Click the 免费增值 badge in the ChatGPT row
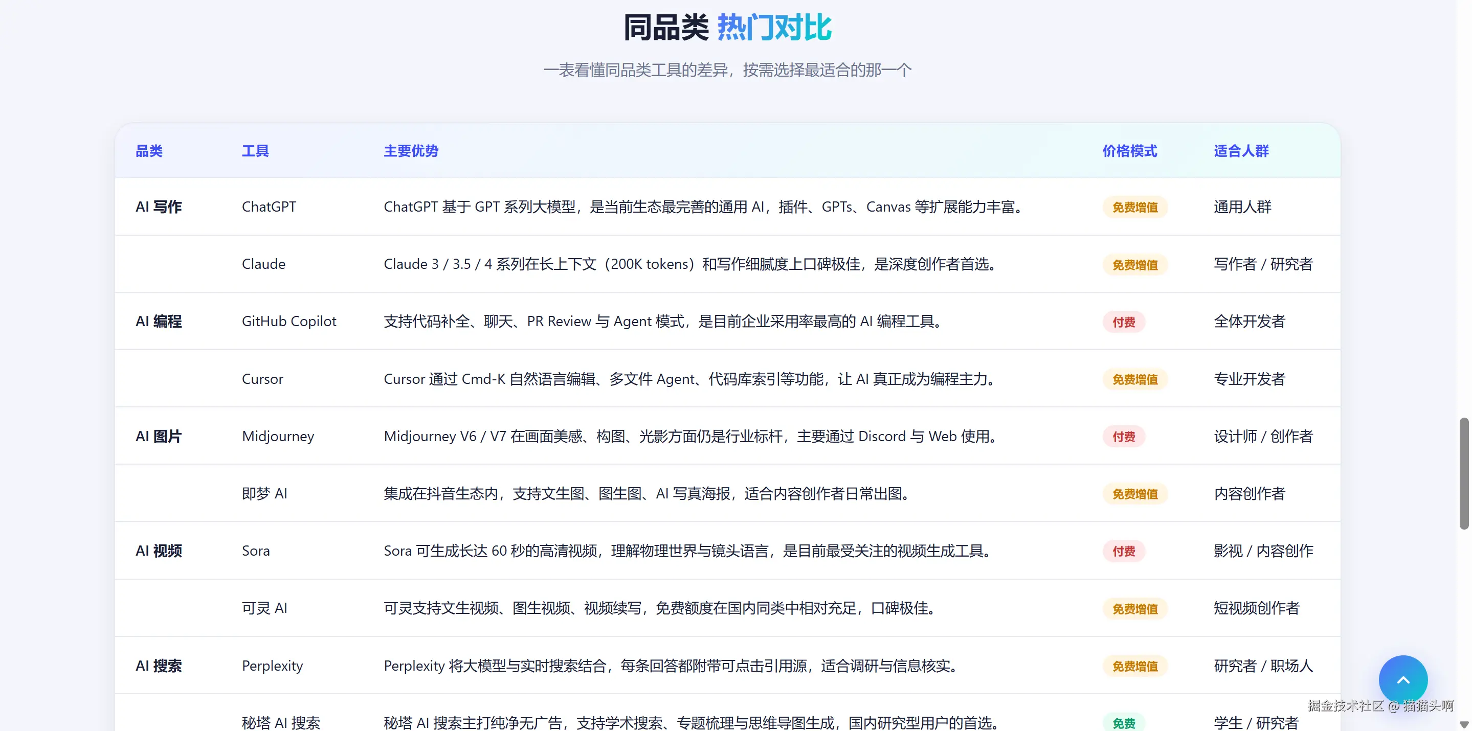This screenshot has width=1472, height=731. pyautogui.click(x=1135, y=208)
